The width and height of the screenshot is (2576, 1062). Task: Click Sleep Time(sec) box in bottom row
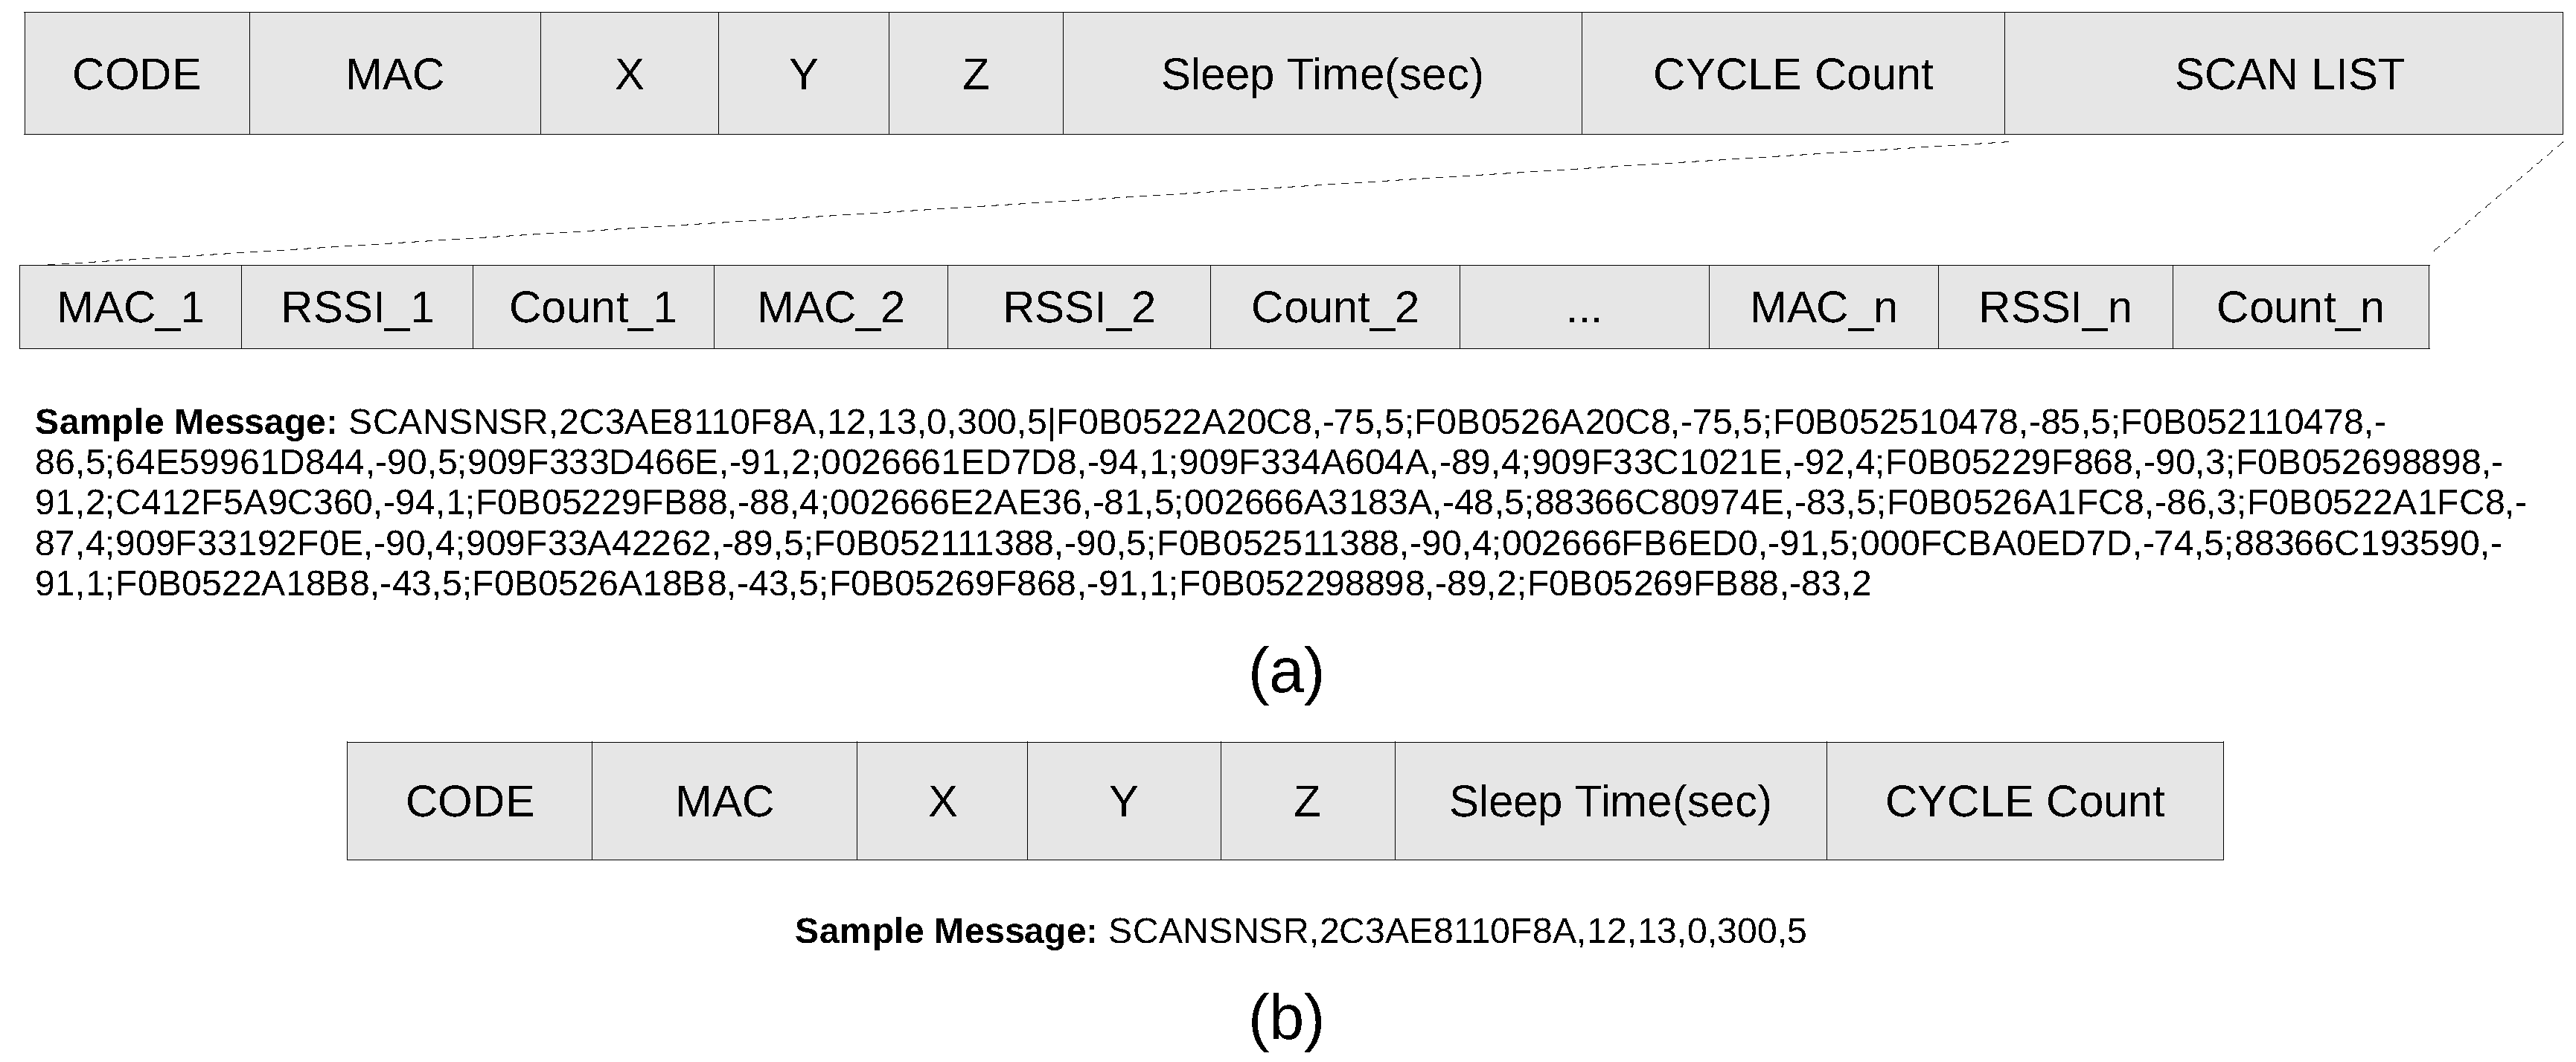(x=1610, y=801)
